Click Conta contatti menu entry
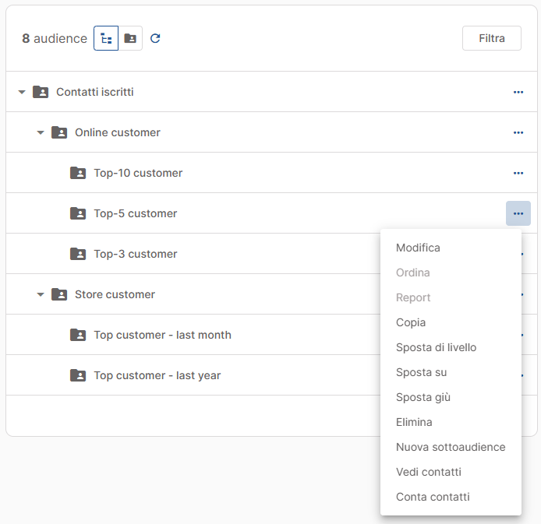 tap(433, 497)
